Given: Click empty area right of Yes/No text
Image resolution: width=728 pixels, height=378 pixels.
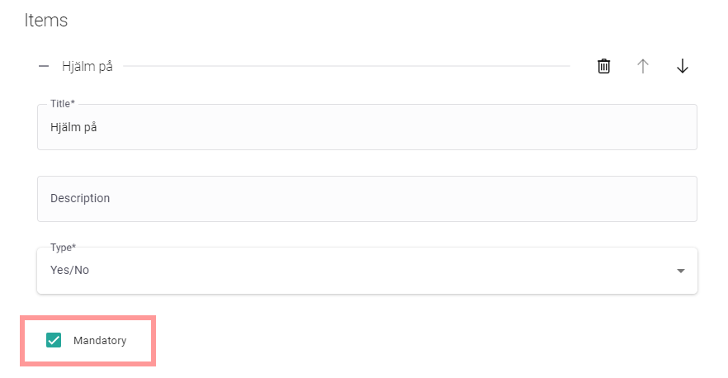Looking at the screenshot, I should pyautogui.click(x=371, y=270).
